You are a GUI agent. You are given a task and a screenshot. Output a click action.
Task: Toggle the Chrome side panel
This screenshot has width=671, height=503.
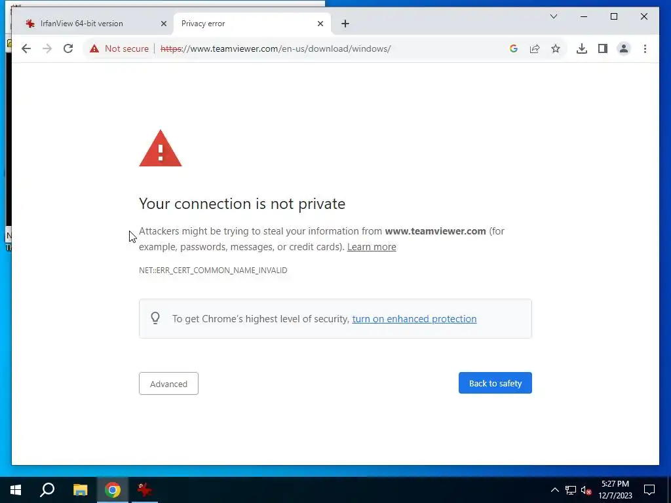click(603, 48)
